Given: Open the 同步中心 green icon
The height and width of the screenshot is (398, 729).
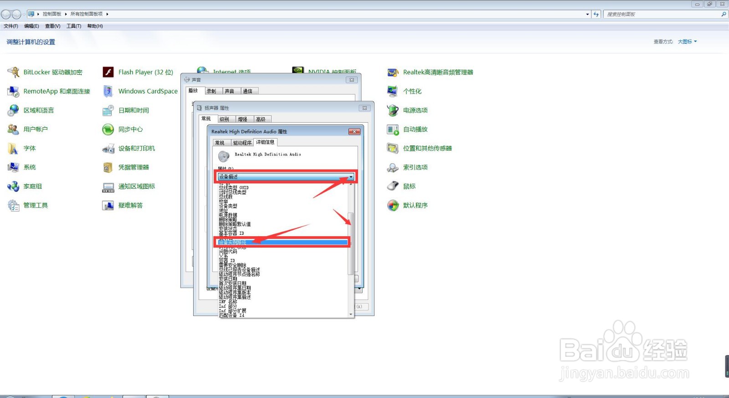Looking at the screenshot, I should (x=108, y=129).
